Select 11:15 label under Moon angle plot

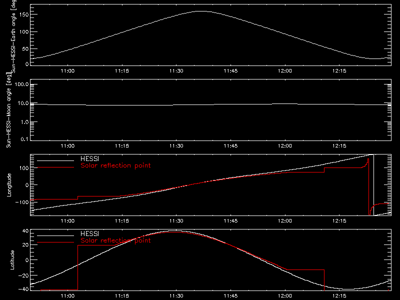tap(122, 146)
